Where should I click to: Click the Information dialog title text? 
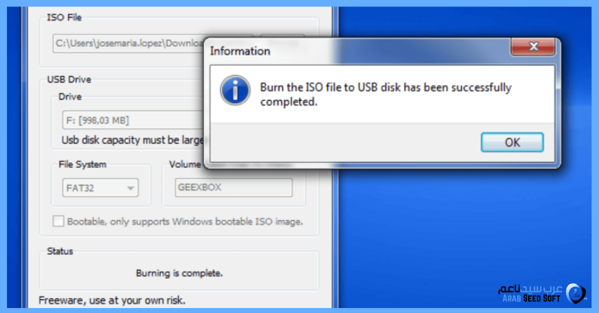240,51
